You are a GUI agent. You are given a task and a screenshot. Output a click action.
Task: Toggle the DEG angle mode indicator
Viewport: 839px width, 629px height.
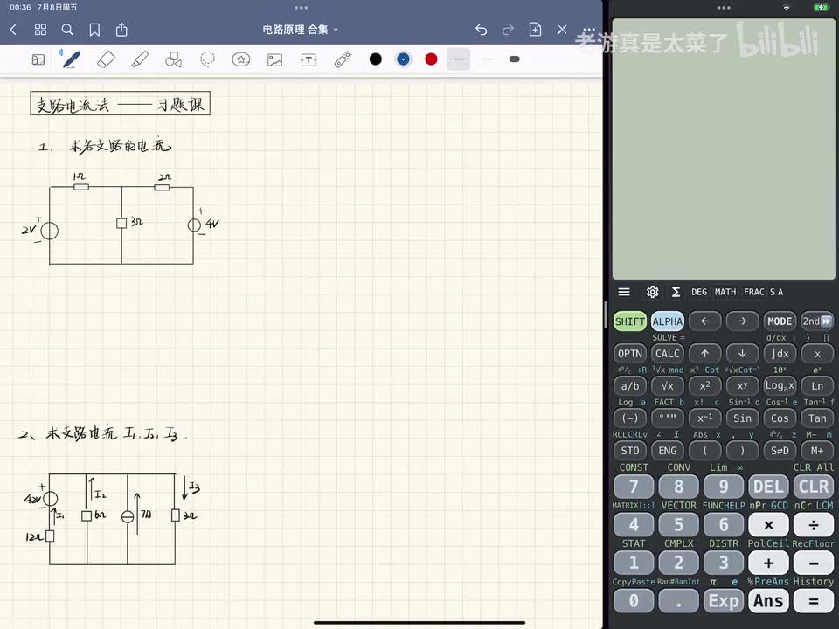click(x=699, y=292)
